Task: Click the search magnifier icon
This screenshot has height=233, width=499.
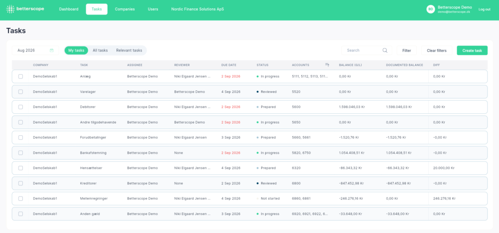Action: coord(385,50)
